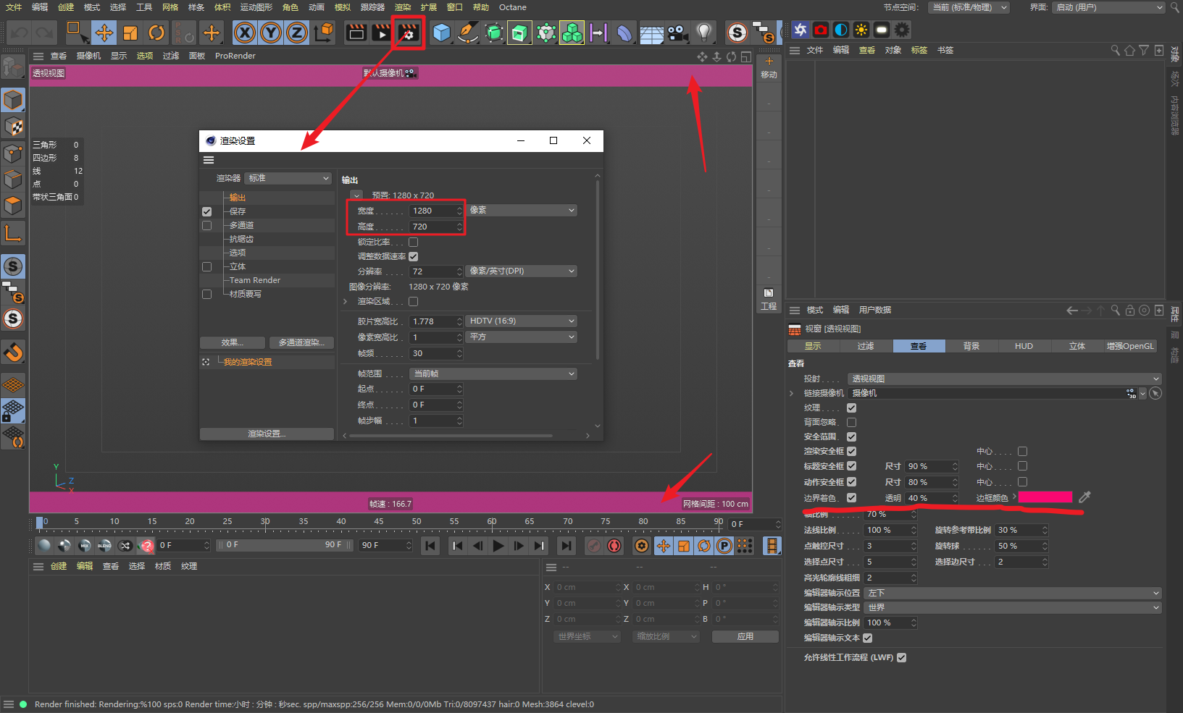The image size is (1183, 713).
Task: Select the Pen spline tool
Action: pyautogui.click(x=468, y=33)
